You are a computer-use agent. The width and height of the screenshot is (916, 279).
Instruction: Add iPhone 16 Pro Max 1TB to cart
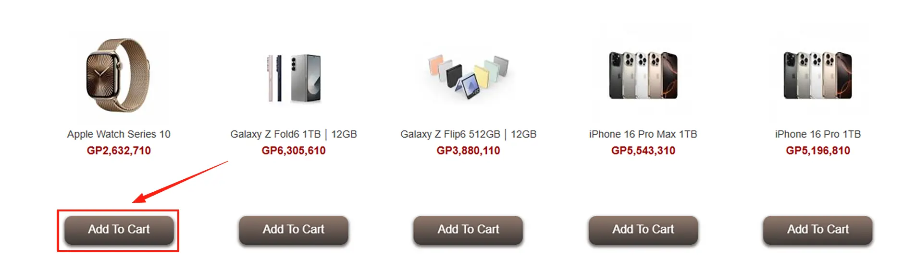[x=643, y=230]
